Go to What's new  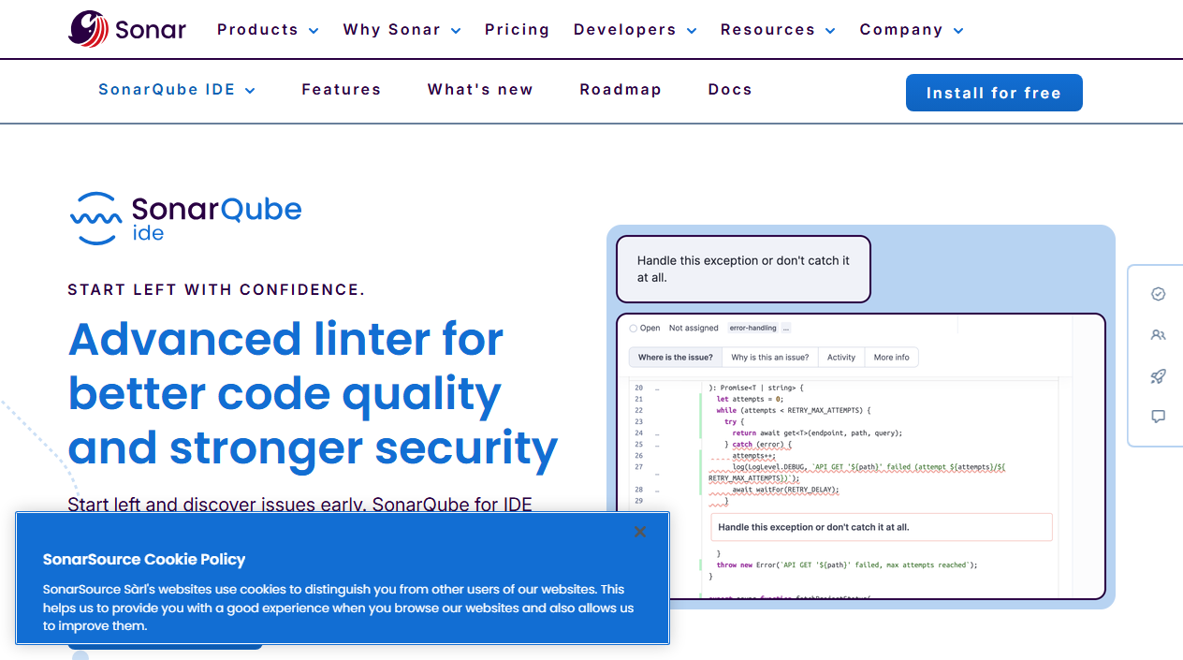click(480, 90)
